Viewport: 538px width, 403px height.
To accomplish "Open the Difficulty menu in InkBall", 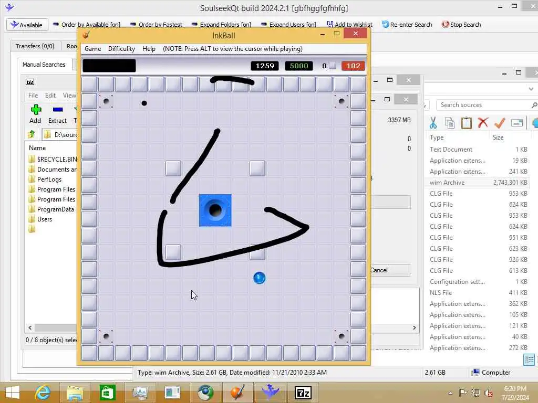I will (x=121, y=49).
